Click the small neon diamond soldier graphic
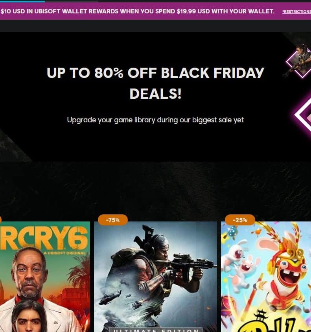311x332 pixels. (299, 61)
